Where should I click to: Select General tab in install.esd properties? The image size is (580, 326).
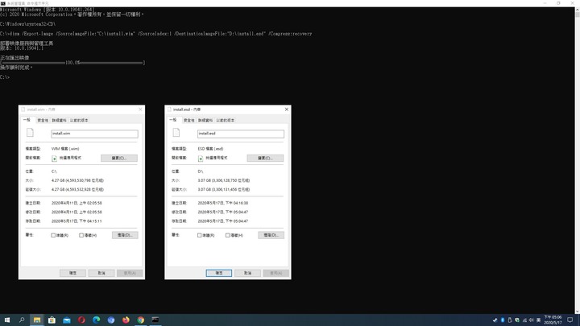173,120
